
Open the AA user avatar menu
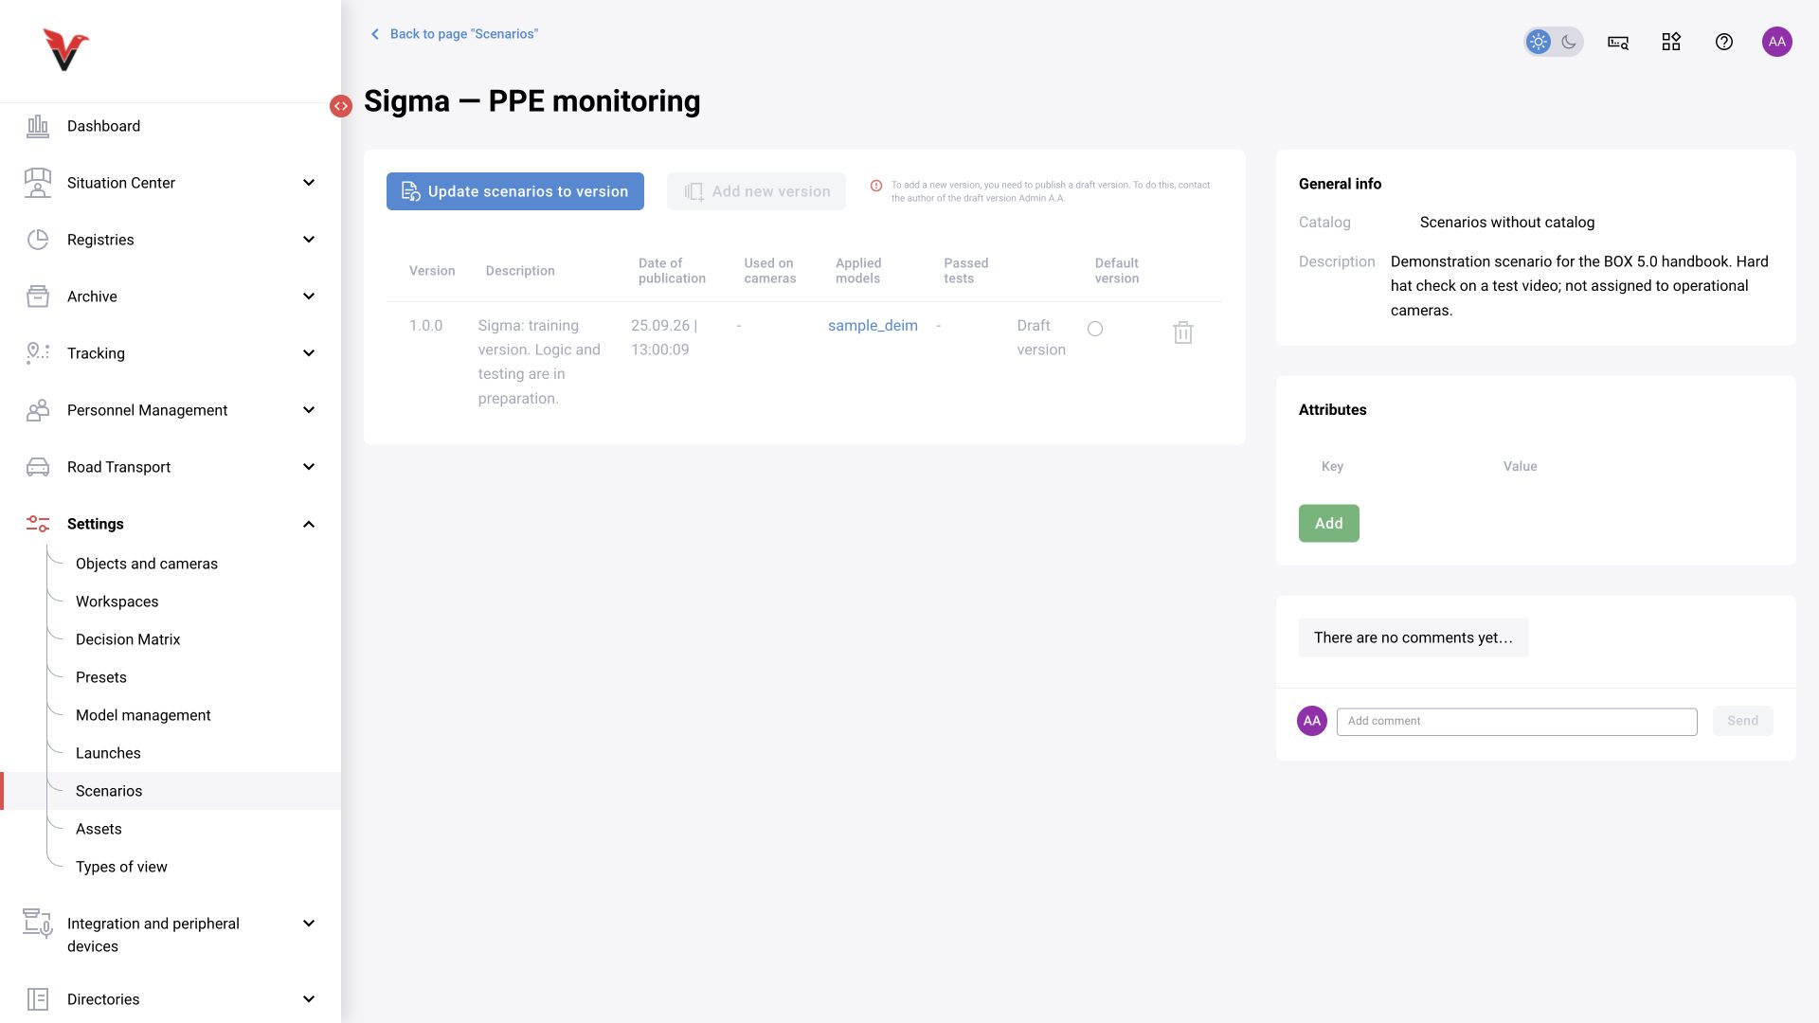[1777, 42]
